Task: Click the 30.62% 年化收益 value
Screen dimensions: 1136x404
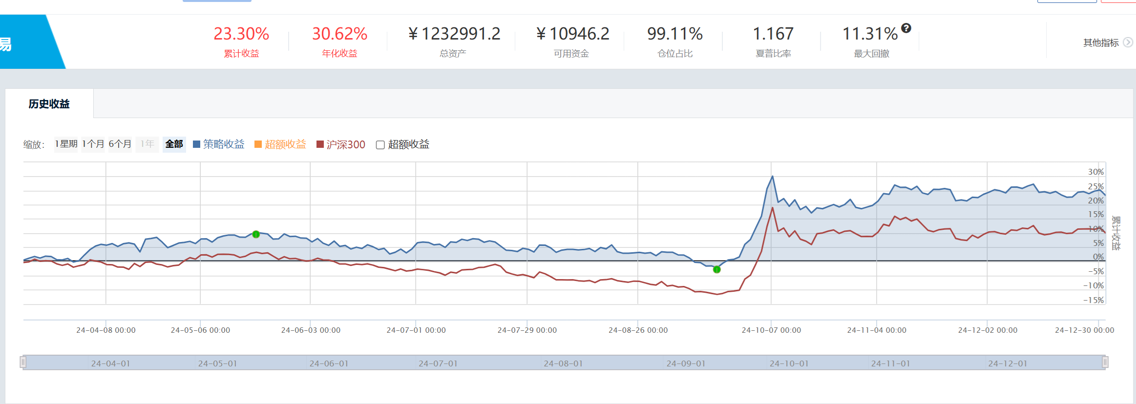Action: [x=339, y=34]
